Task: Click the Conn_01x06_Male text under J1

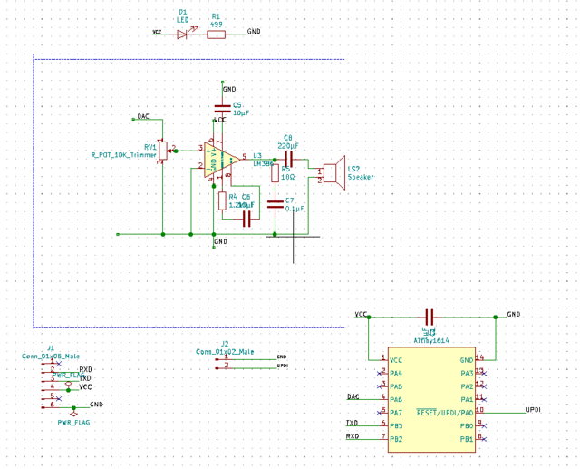Action: point(51,357)
